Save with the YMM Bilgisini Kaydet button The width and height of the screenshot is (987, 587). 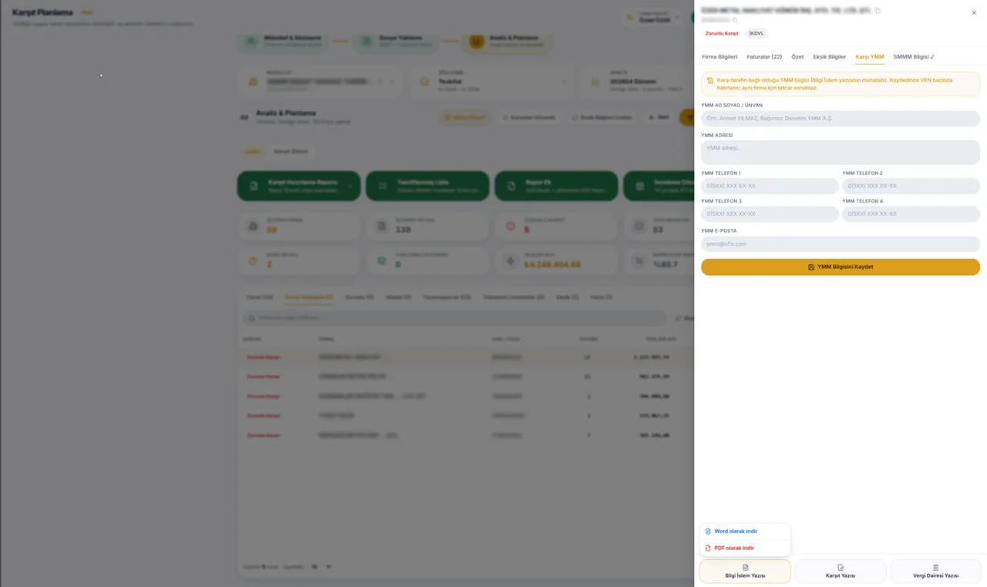pos(840,267)
